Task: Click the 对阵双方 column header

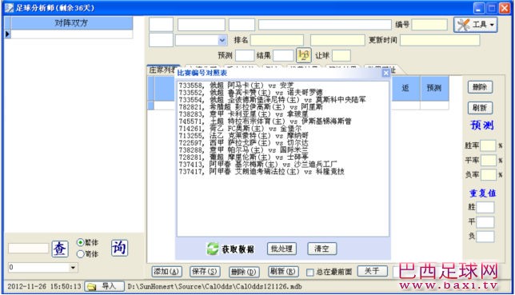Action: (72, 23)
